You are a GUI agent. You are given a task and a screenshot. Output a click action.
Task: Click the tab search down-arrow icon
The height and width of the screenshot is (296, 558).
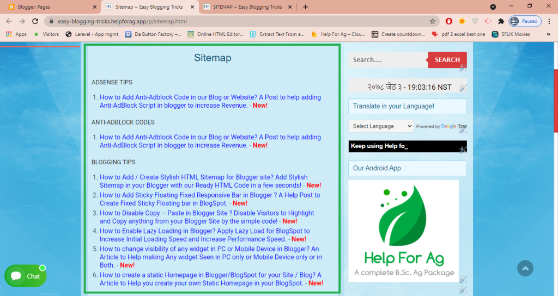point(493,7)
